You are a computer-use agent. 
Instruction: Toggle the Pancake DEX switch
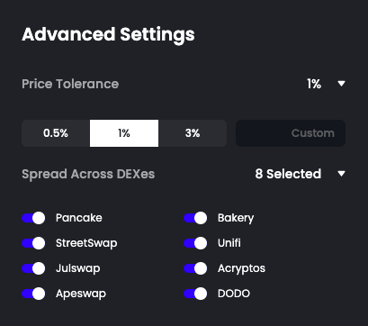click(x=33, y=218)
